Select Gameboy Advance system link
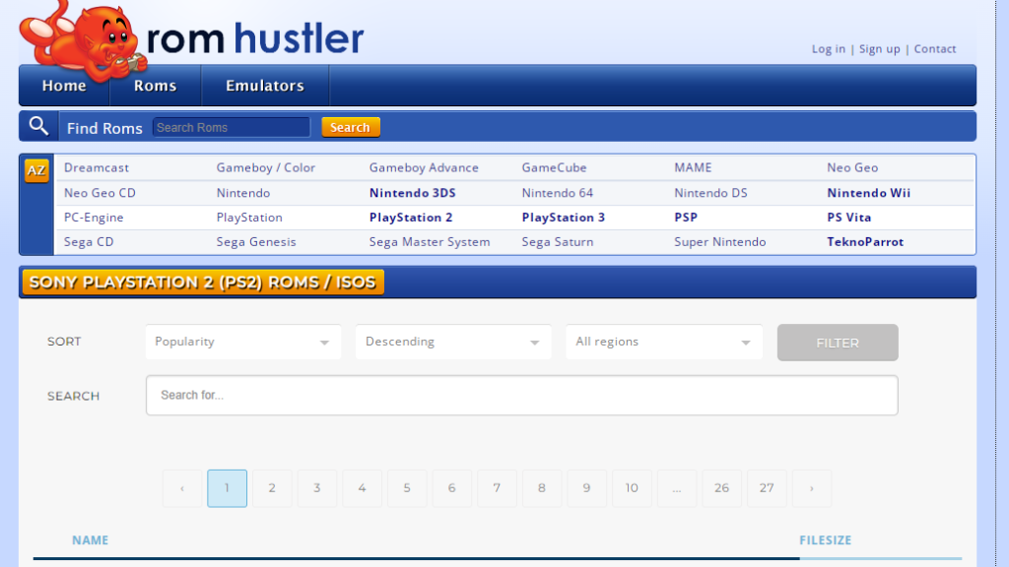 424,167
